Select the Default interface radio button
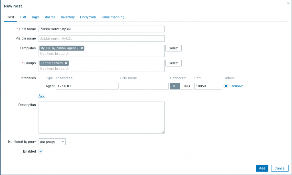292x175 pixels. point(226,86)
